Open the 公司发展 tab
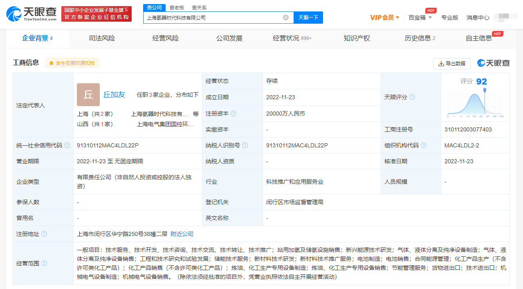523x289 pixels. [x=229, y=38]
